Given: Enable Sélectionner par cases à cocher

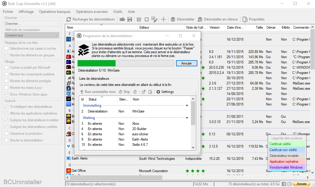Looking at the screenshot, I should (6, 49).
